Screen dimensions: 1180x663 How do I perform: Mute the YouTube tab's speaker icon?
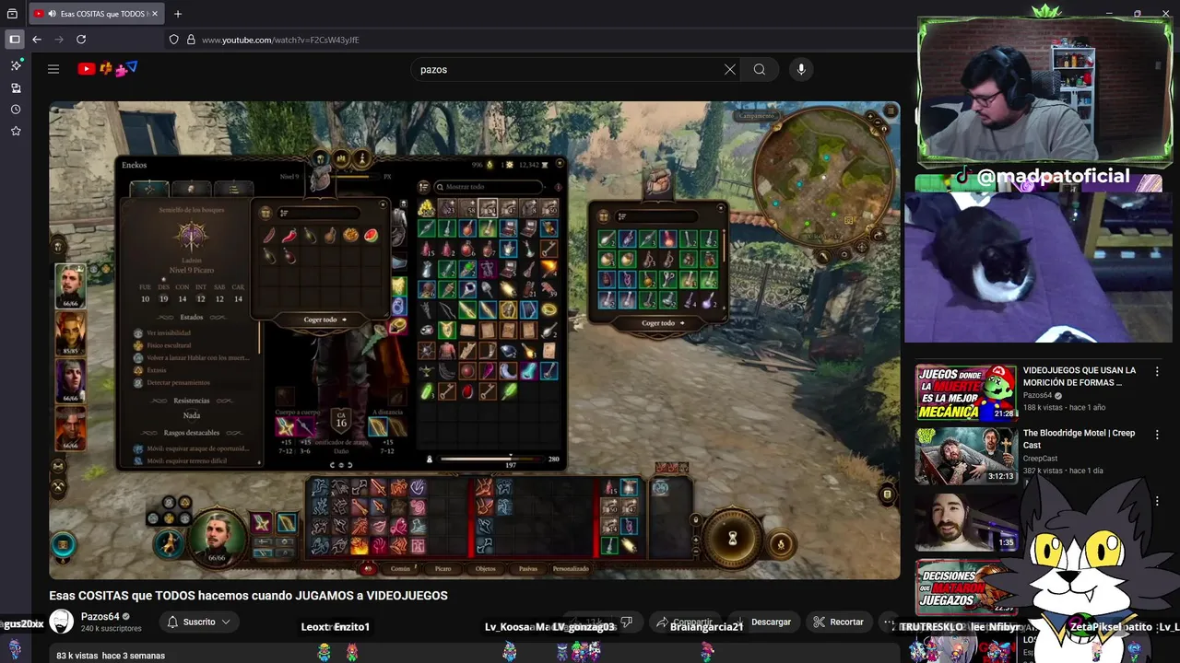pos(51,14)
